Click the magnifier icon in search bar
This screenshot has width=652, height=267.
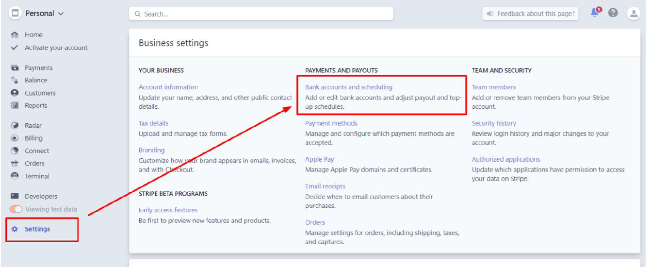pyautogui.click(x=137, y=14)
